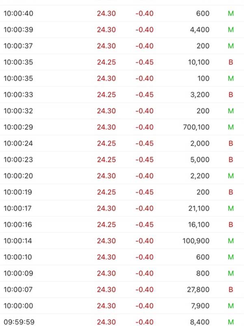Viewport: 244px width, 326px height.
Task: Tap the M marker on 10:00:39 row
Action: pos(231,30)
